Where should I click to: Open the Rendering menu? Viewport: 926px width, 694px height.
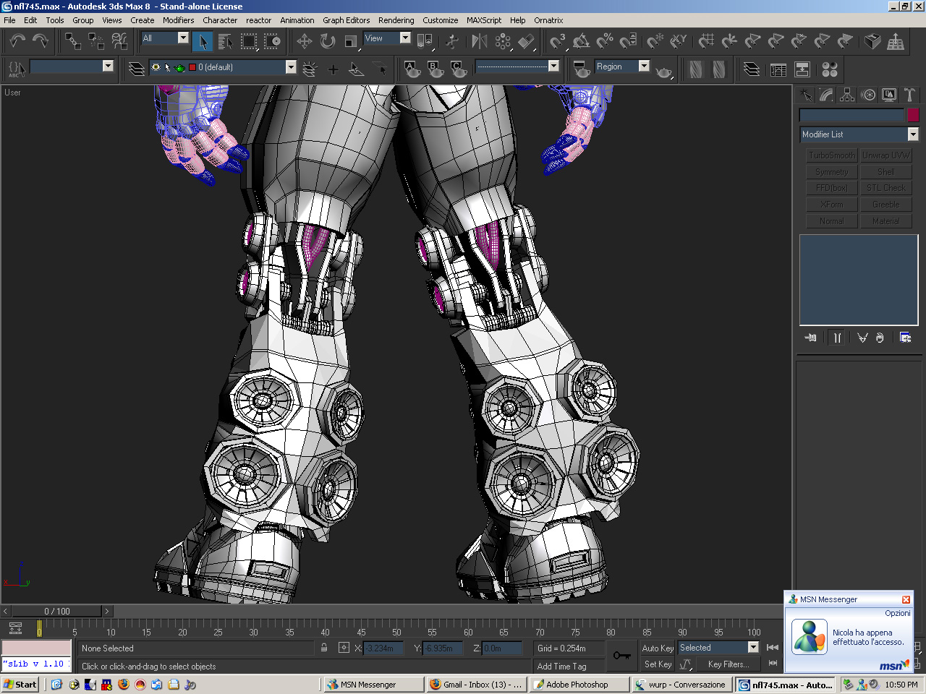pyautogui.click(x=396, y=20)
